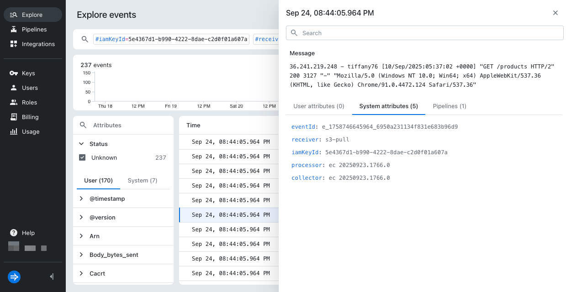Open Pipelines from the sidebar
This screenshot has height=292, width=571.
[34, 29]
